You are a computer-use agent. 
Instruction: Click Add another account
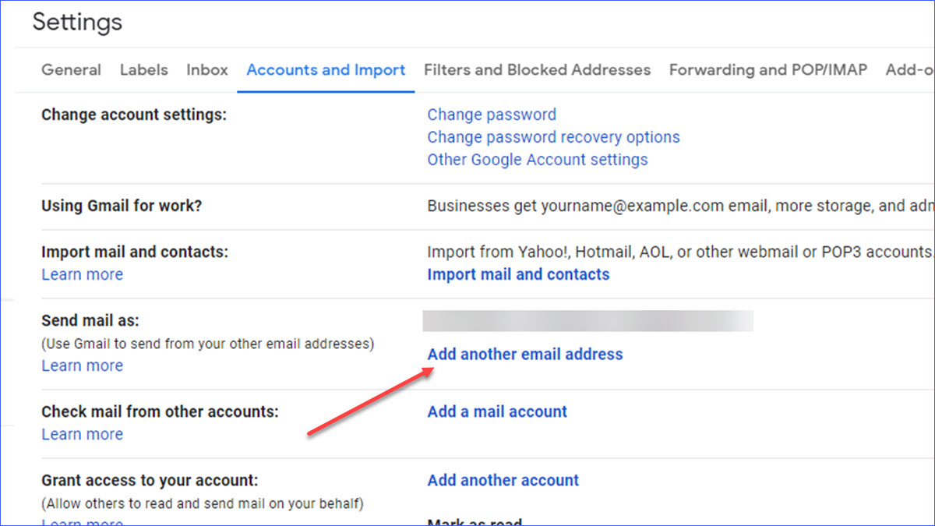[502, 480]
